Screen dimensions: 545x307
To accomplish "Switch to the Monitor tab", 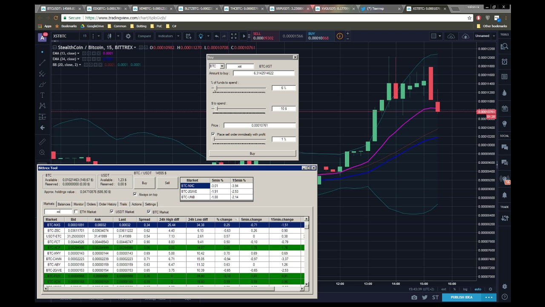I will click(78, 204).
